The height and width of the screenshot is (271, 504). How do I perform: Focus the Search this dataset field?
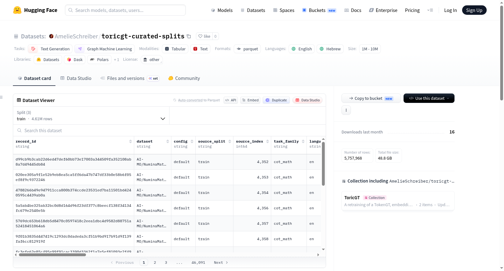tap(169, 131)
